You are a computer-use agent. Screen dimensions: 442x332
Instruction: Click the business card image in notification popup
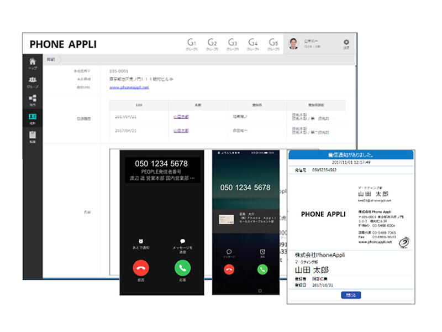(351, 214)
